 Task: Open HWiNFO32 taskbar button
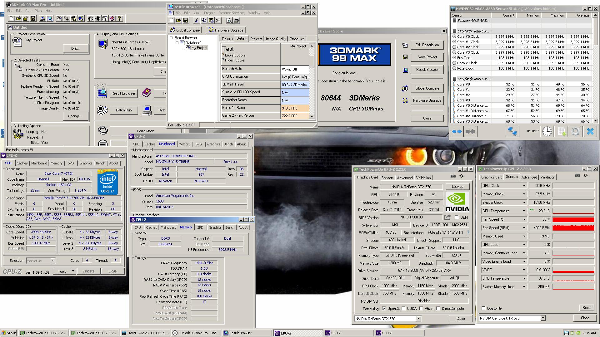point(145,333)
